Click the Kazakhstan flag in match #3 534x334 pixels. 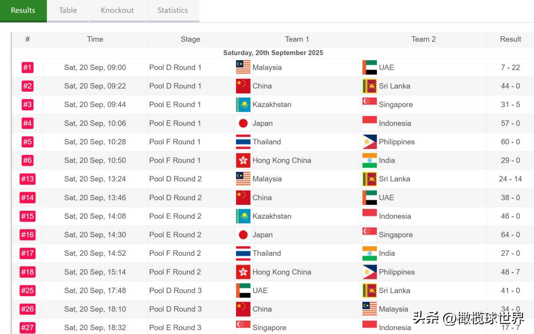tap(243, 105)
